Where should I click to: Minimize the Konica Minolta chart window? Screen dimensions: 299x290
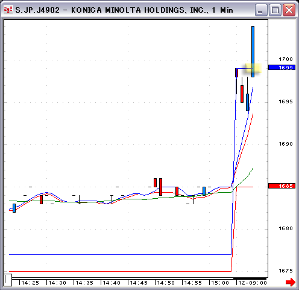(x=261, y=10)
